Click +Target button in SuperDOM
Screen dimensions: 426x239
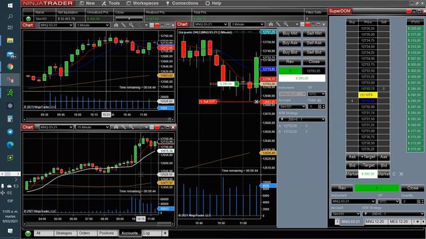[367, 157]
